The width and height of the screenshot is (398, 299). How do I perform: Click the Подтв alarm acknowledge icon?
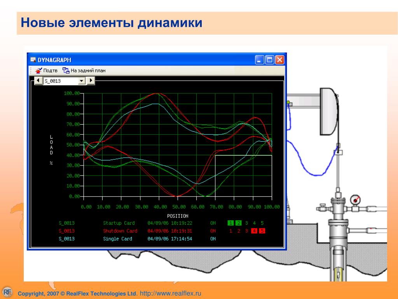38,70
